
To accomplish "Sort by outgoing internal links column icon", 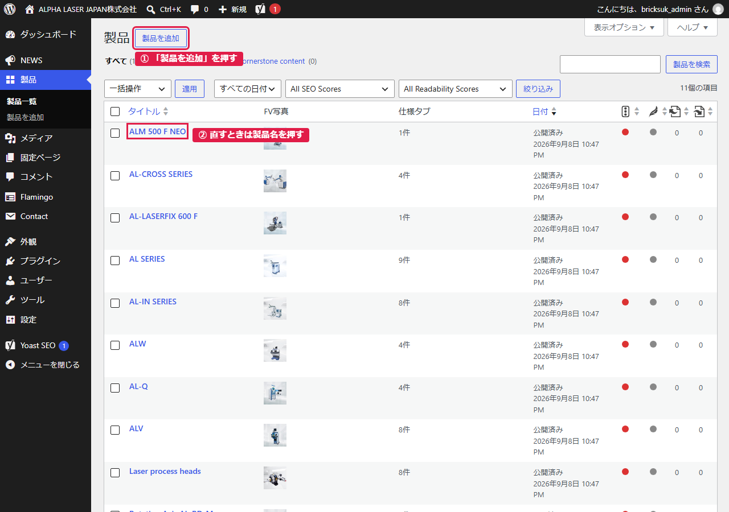I will [x=675, y=112].
